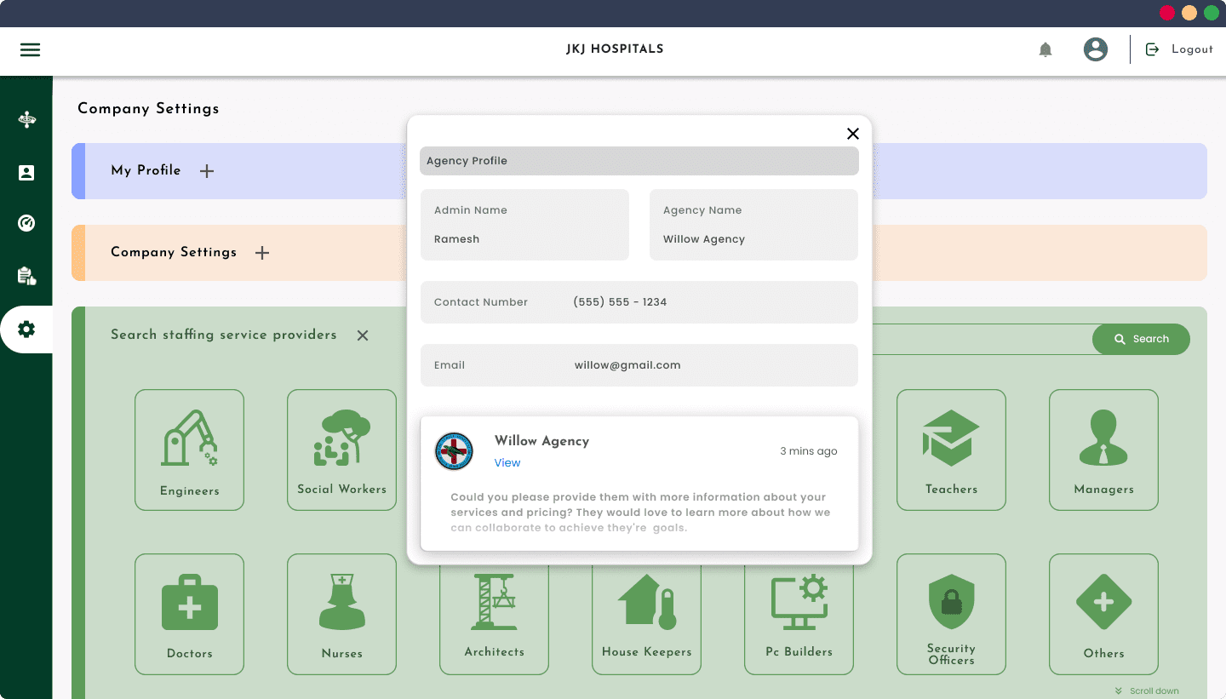1226x699 pixels.
Task: Select the Engineers category
Action: [189, 450]
